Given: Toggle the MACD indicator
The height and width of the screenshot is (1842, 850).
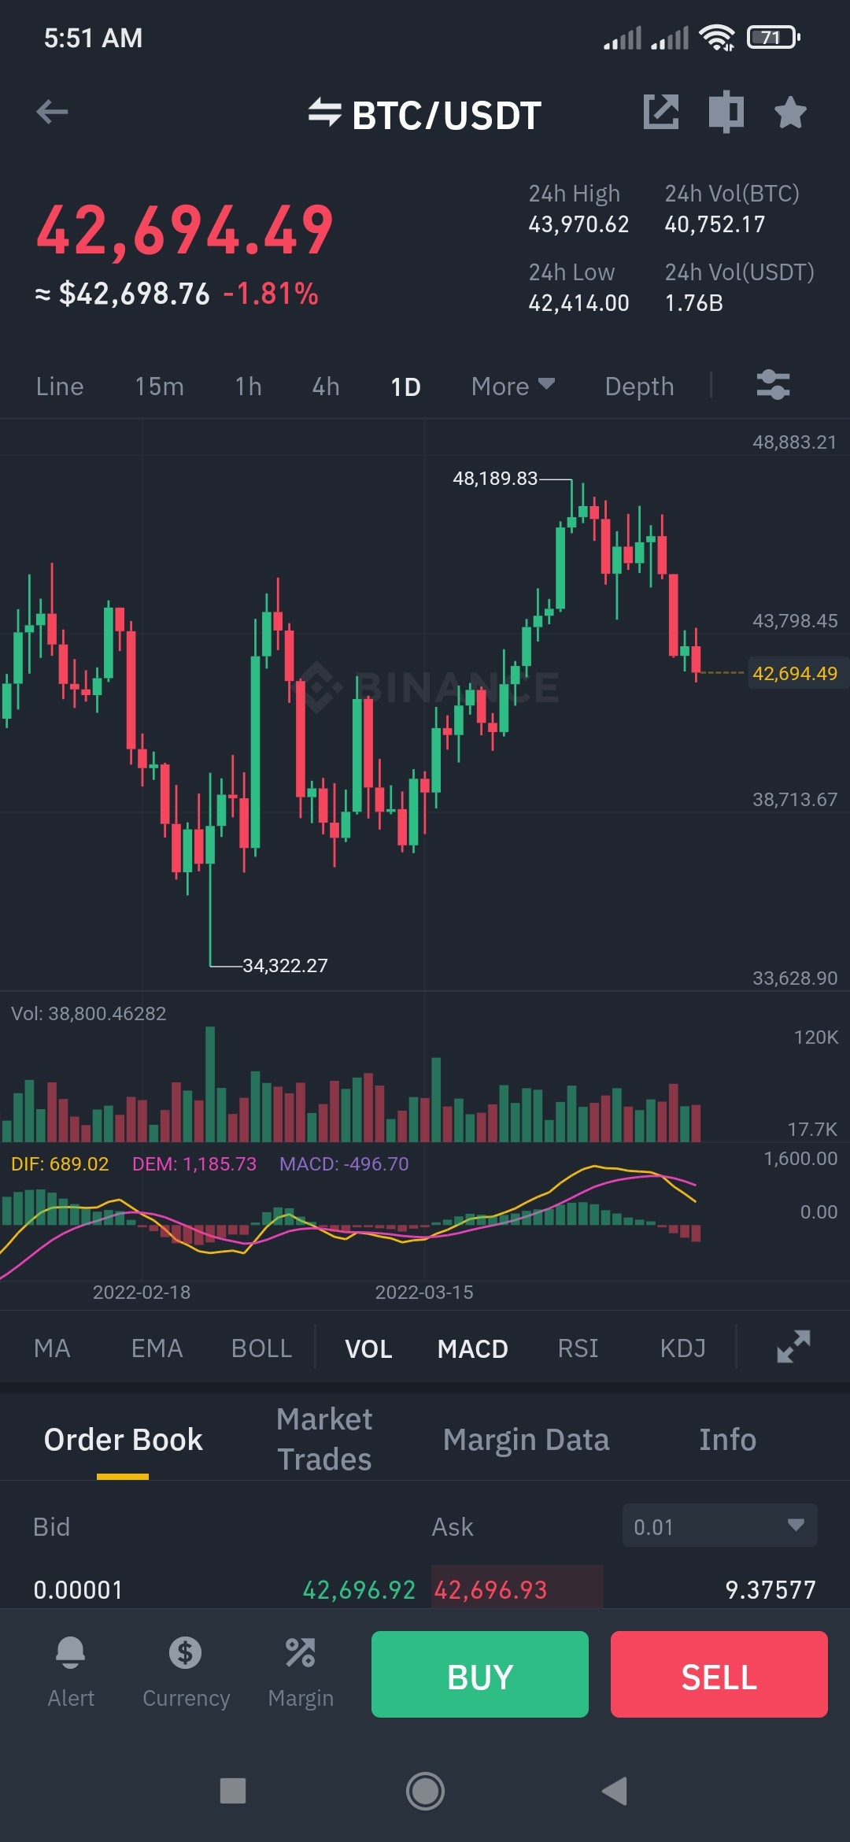Looking at the screenshot, I should (x=472, y=1348).
